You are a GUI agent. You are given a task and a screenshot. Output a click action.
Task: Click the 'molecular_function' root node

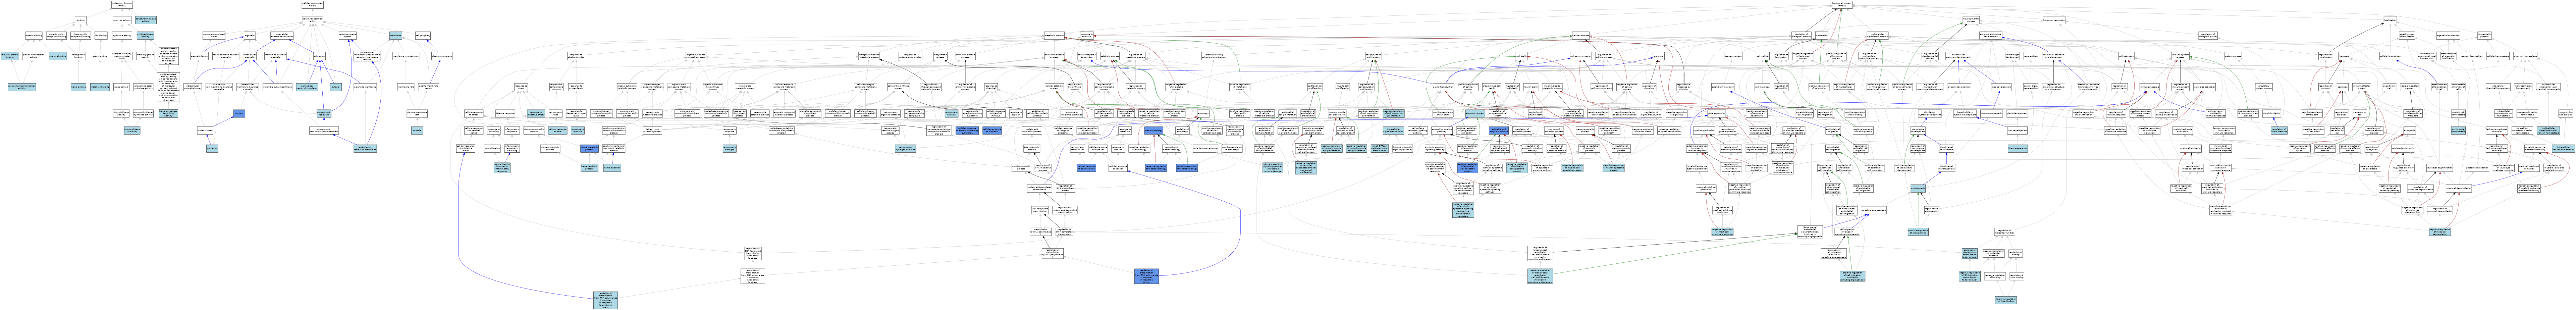point(122,5)
